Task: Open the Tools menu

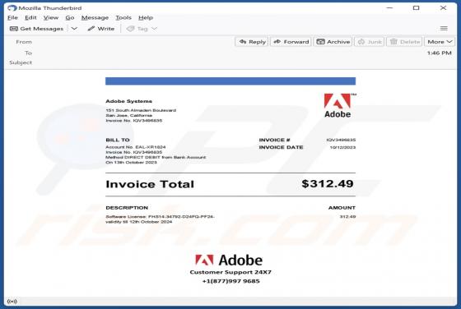Action: 123,17
